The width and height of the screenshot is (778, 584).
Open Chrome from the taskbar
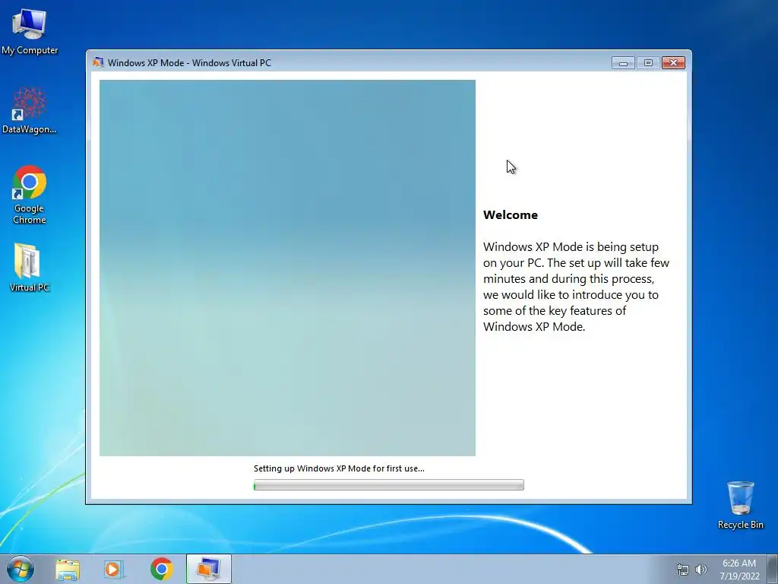pyautogui.click(x=161, y=569)
